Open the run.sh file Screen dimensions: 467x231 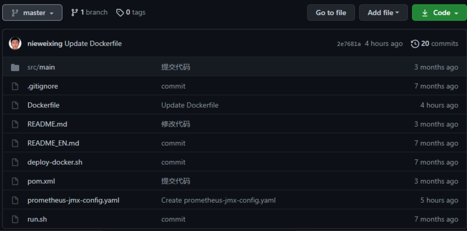coord(37,219)
